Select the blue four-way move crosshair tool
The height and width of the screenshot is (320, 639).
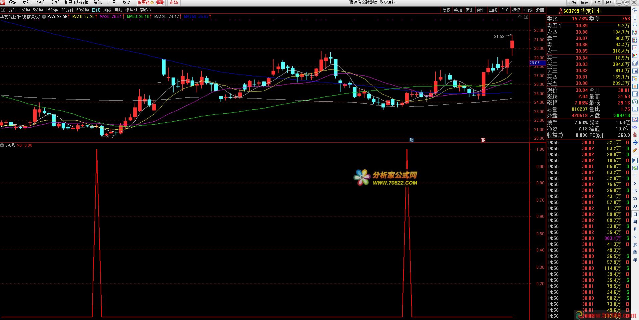(635, 143)
